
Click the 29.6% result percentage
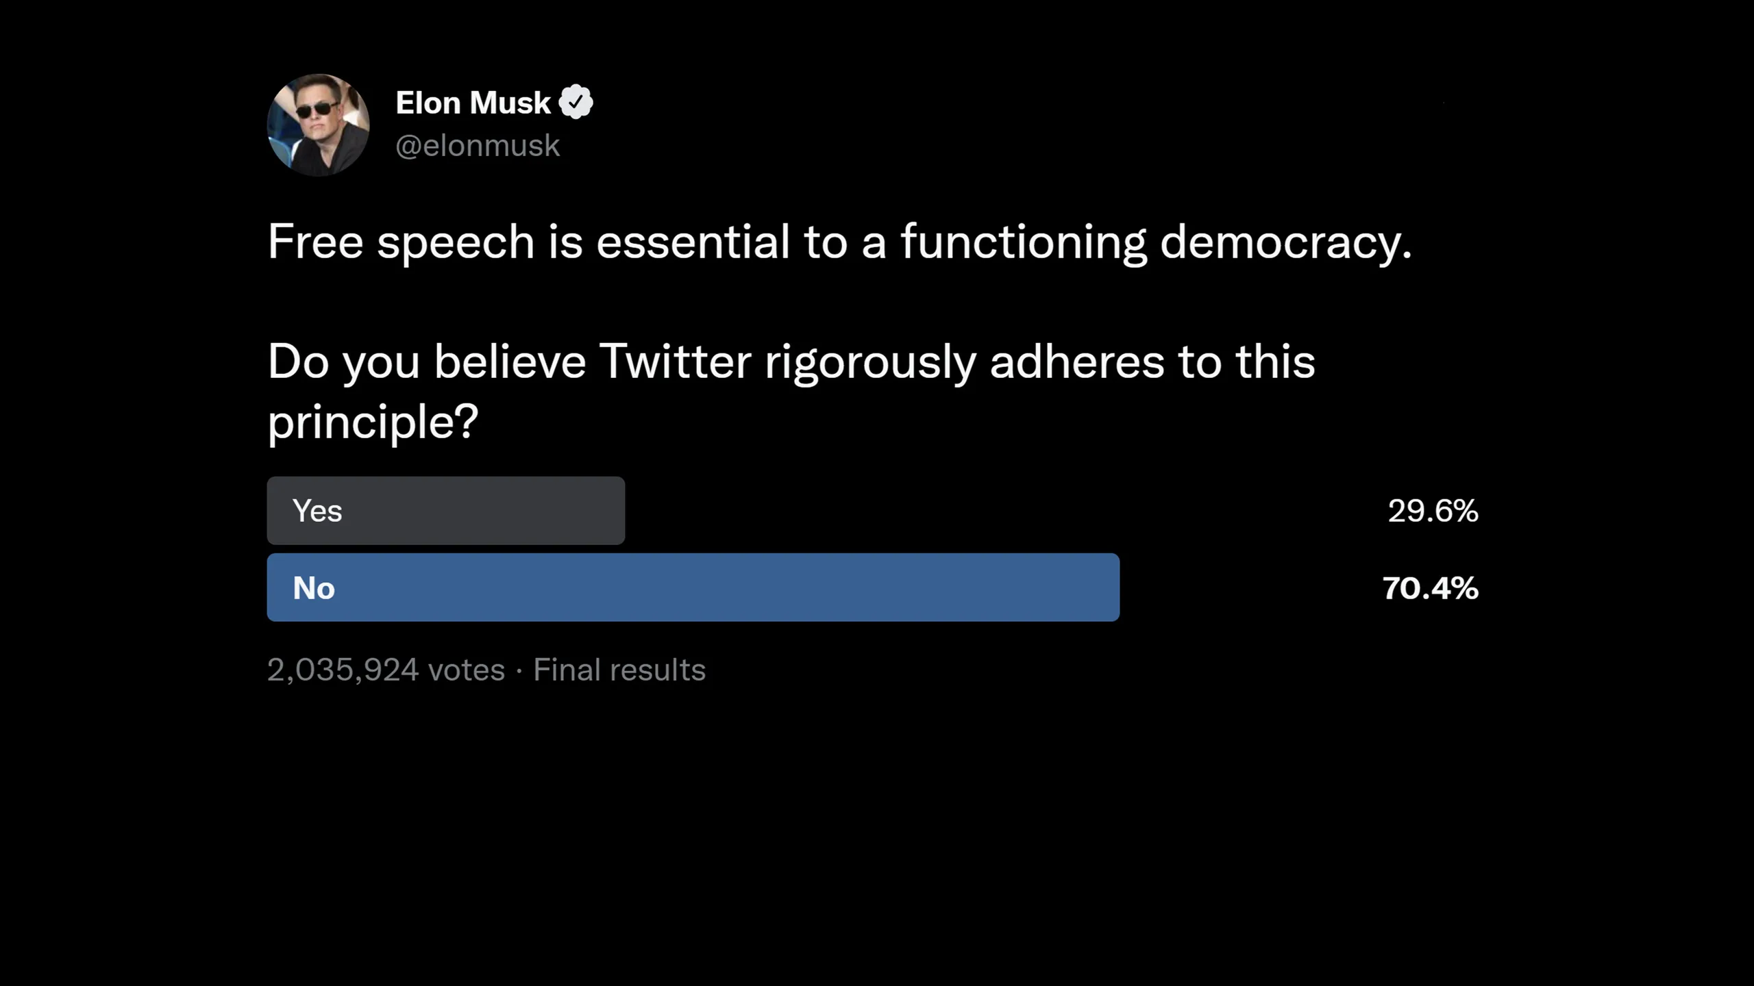(x=1433, y=511)
